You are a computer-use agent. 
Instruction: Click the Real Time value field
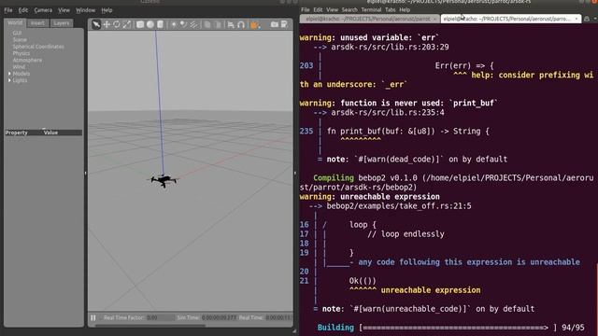(x=278, y=317)
